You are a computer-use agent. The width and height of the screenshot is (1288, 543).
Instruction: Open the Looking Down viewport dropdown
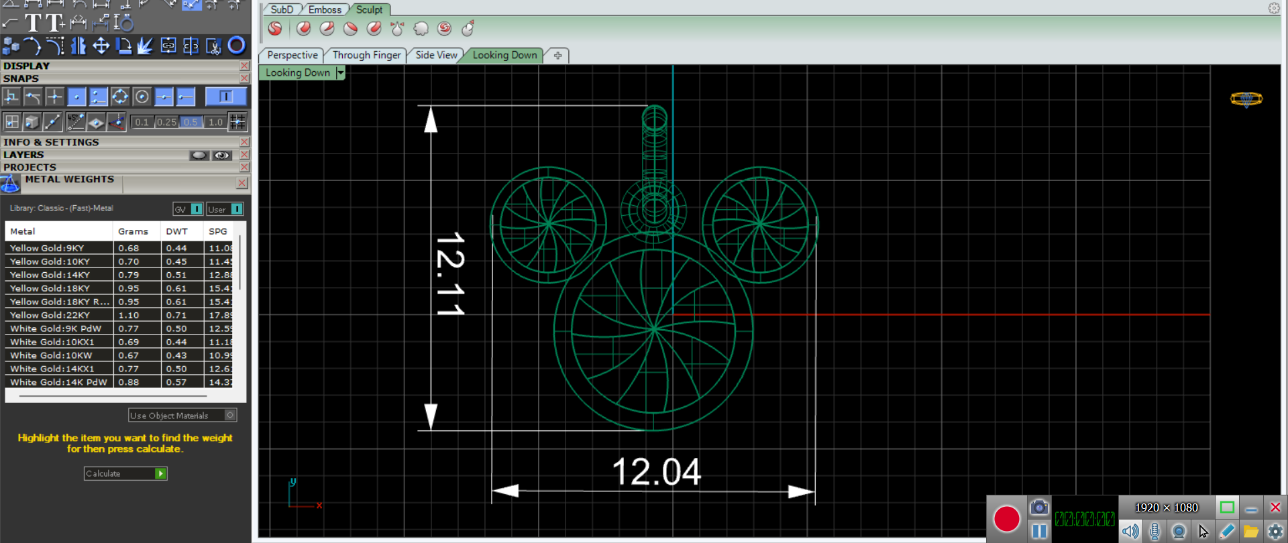[340, 72]
